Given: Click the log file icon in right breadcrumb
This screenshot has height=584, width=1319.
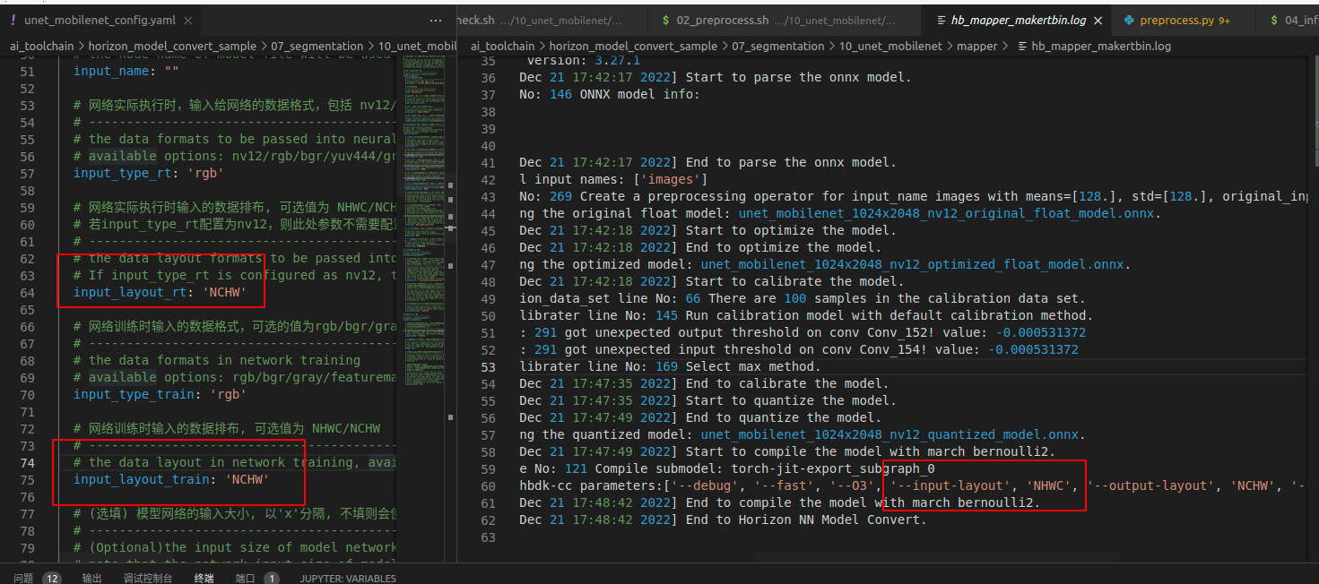Looking at the screenshot, I should point(1022,46).
